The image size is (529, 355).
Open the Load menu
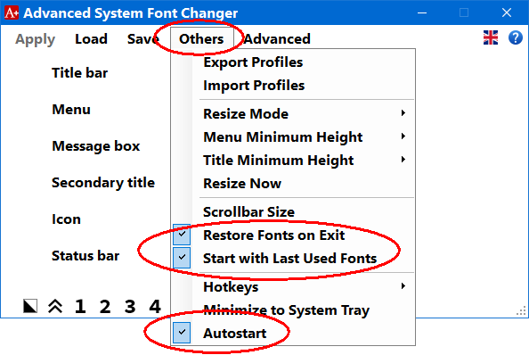(91, 39)
